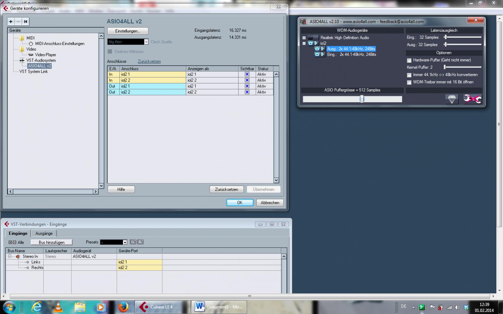503x314 pixels.
Task: Switch to Word Dokument1 in the taskbar
Action: tap(220, 307)
